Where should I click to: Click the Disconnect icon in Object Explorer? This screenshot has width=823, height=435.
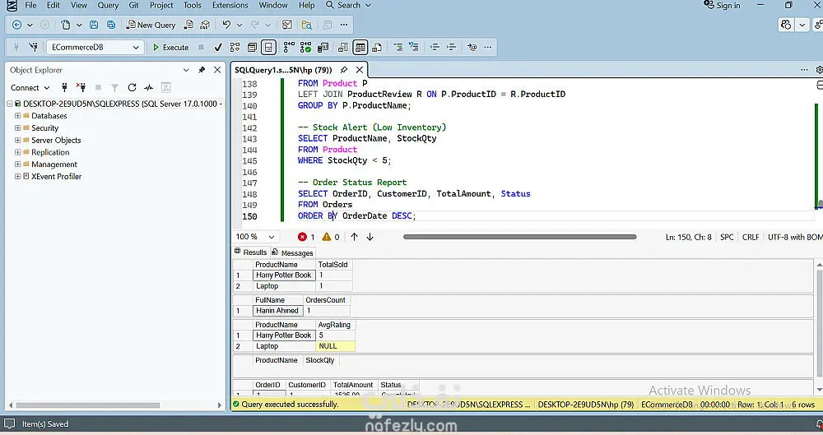[81, 88]
